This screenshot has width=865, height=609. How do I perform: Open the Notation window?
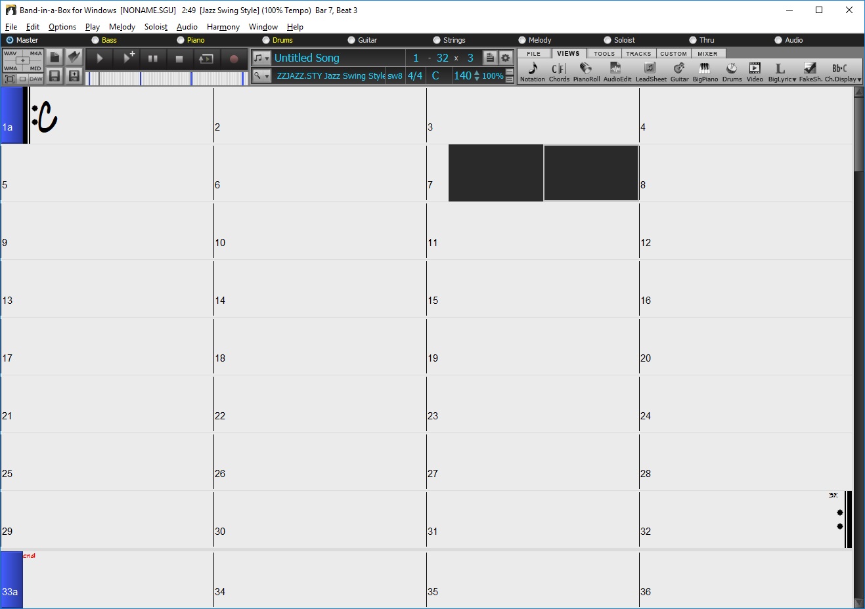pyautogui.click(x=533, y=72)
